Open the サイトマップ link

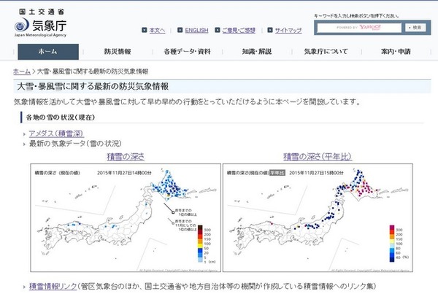click(x=288, y=30)
